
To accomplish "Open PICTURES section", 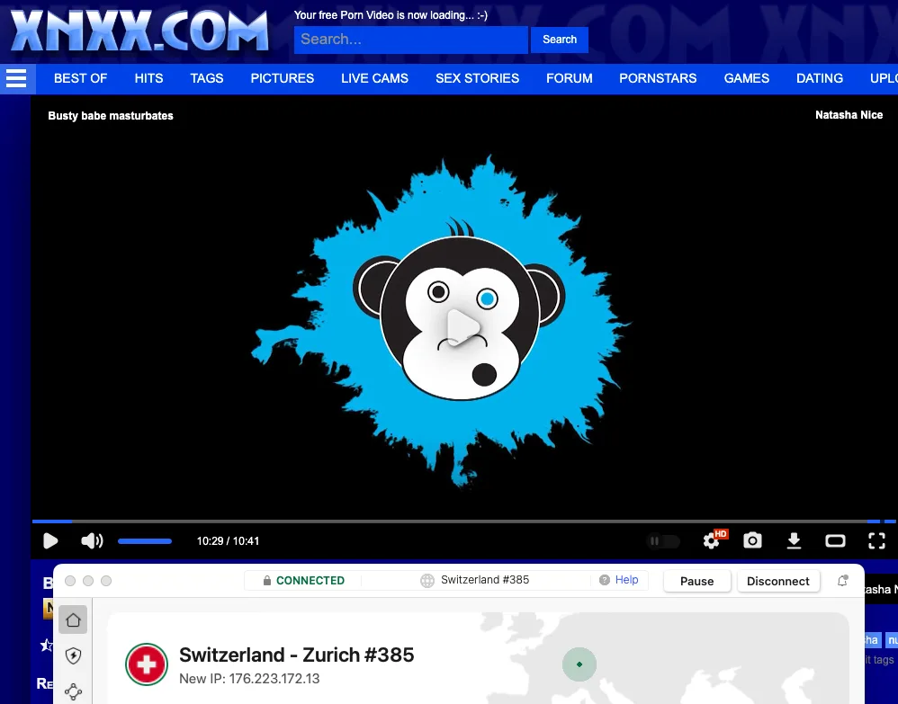I will pyautogui.click(x=283, y=78).
